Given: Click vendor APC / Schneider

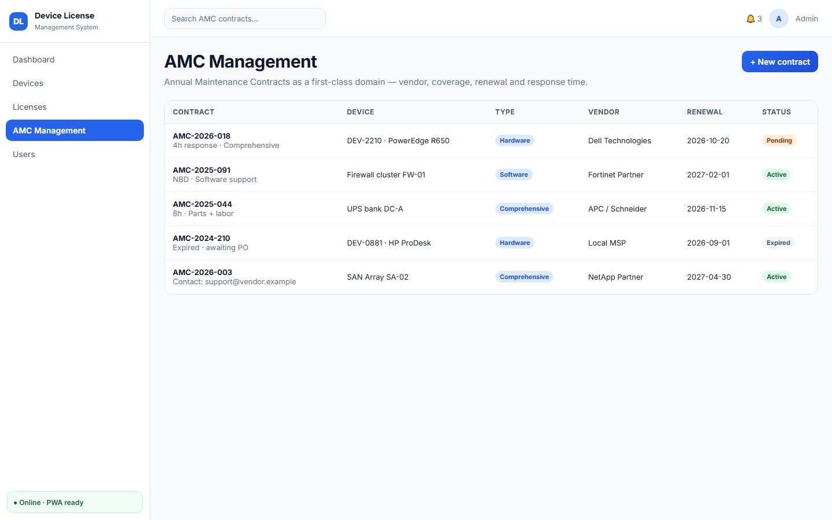Looking at the screenshot, I should pos(617,209).
